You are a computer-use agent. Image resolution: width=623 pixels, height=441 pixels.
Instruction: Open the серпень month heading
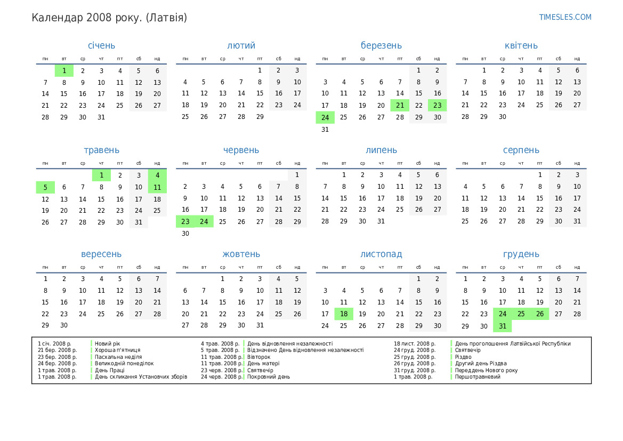pyautogui.click(x=521, y=150)
